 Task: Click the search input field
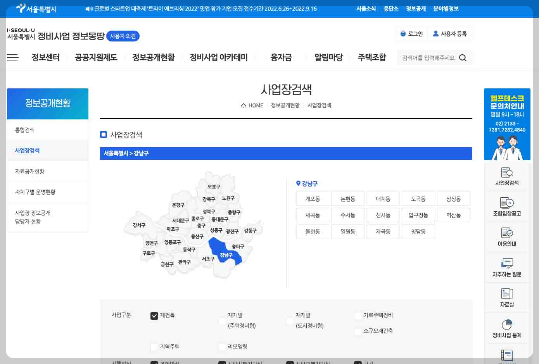coord(428,58)
